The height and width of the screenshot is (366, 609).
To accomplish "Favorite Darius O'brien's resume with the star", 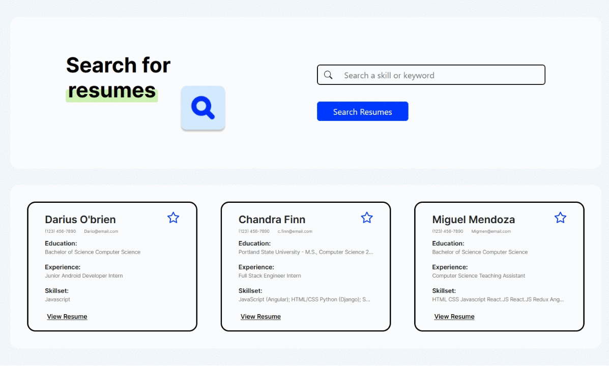I will tap(173, 218).
